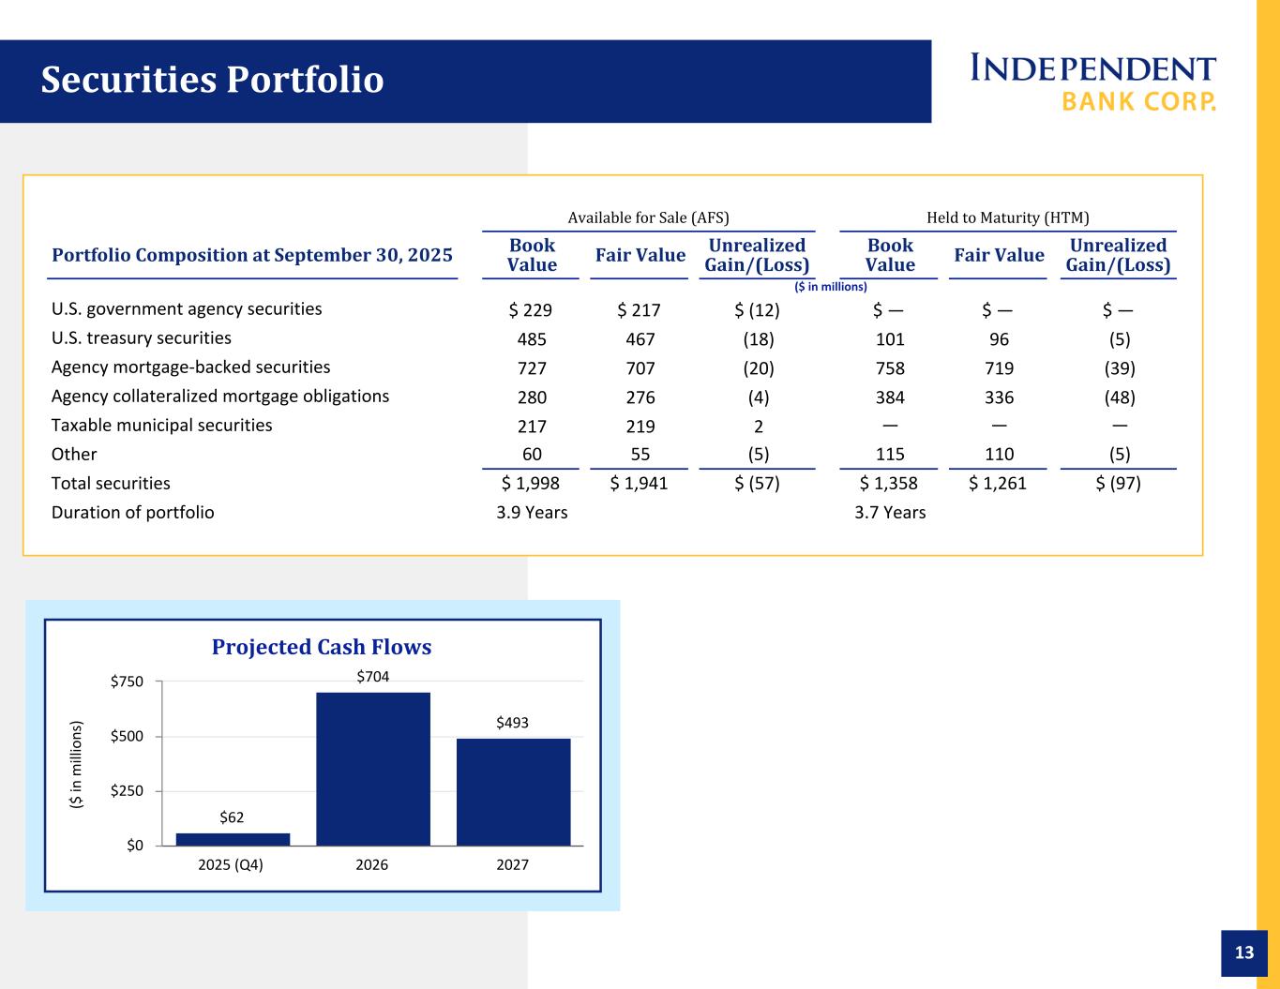
Task: Click the Independent Bank Corp. logo
Action: [1092, 82]
